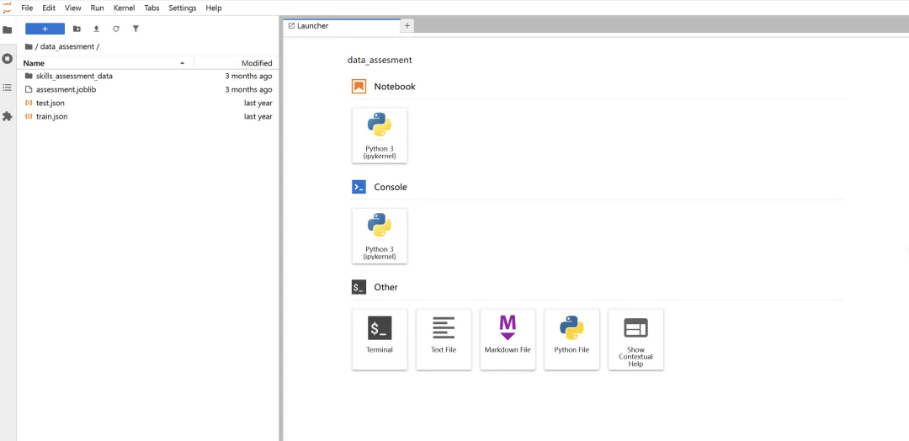
Task: Create a new Python File
Action: pos(571,340)
